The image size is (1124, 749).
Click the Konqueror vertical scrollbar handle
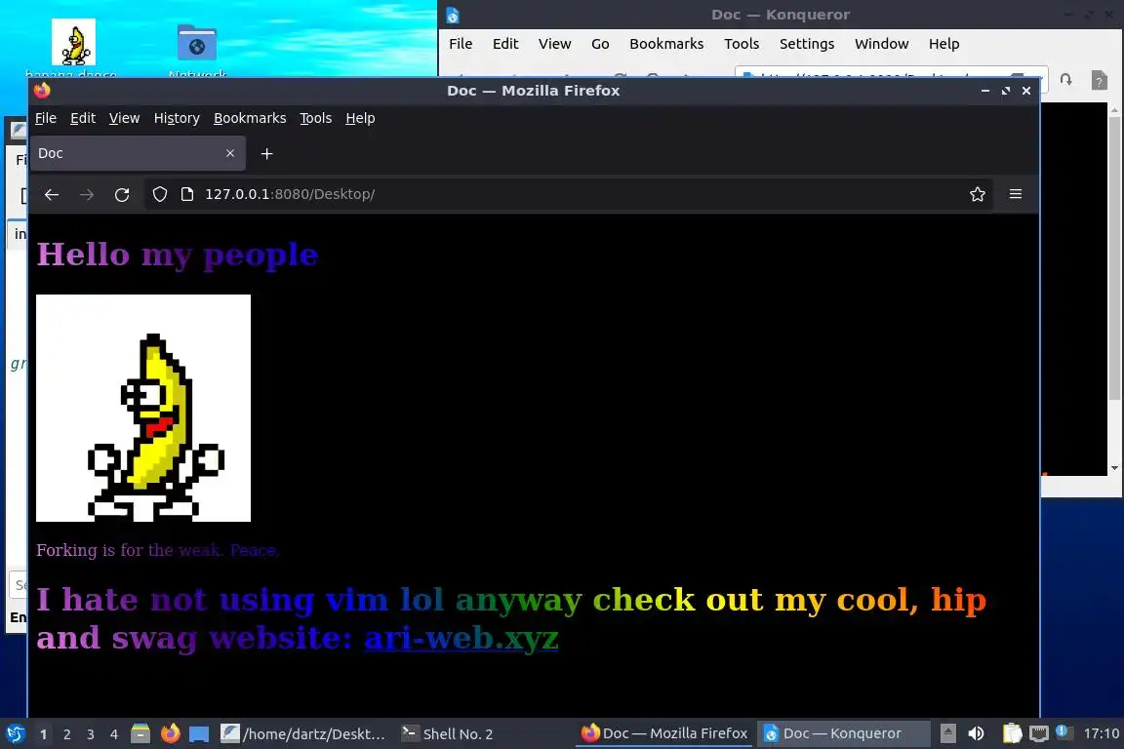coord(1114,258)
